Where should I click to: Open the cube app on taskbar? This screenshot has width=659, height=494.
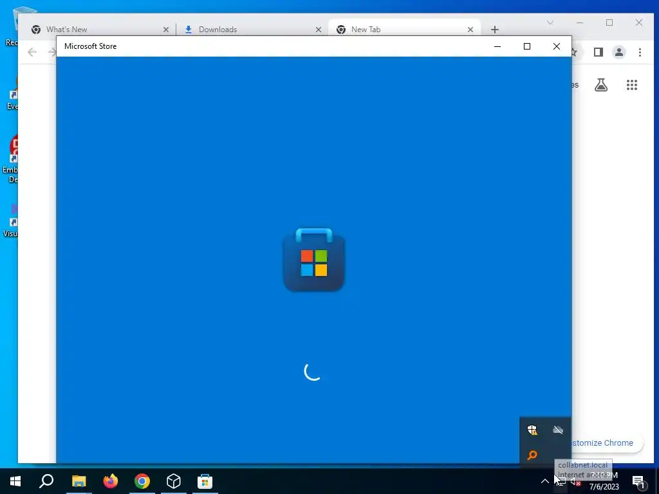click(174, 481)
